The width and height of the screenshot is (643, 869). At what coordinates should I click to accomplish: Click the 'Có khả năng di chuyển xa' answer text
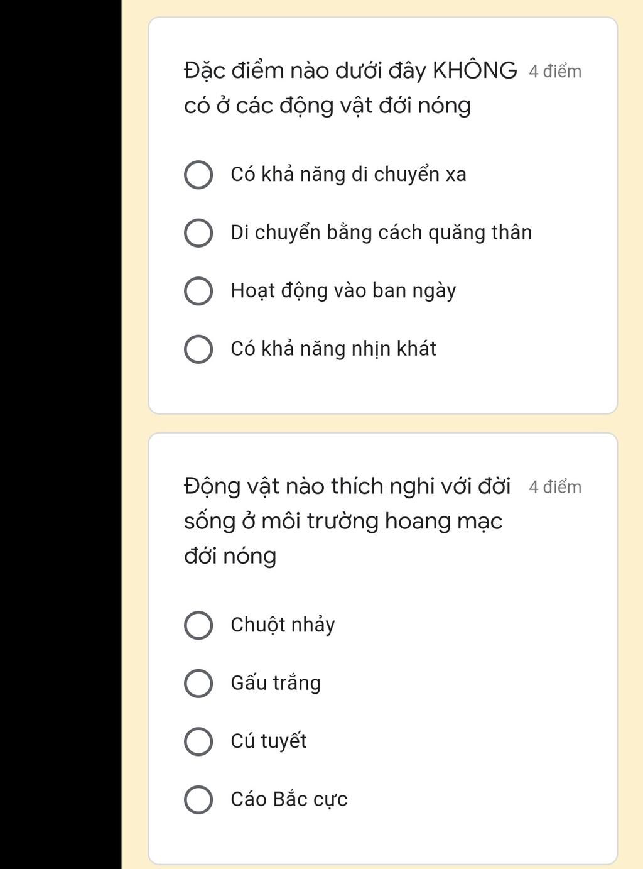pyautogui.click(x=349, y=174)
